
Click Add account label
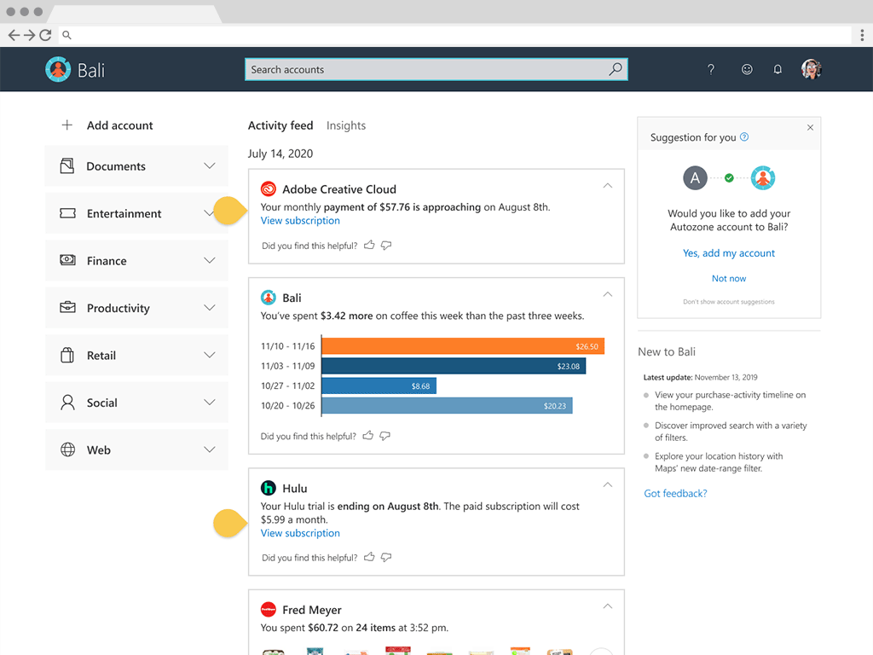(x=119, y=125)
